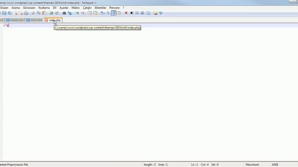Switch to the header.php tab
The width and height of the screenshot is (298, 167).
(15, 20)
